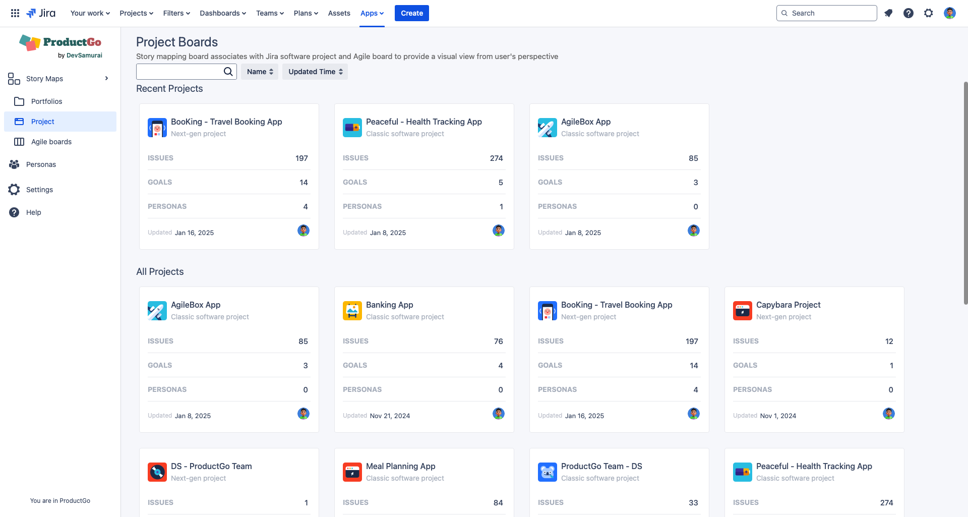Open DS - ProductGo Team project title
The height and width of the screenshot is (517, 968).
pos(211,466)
